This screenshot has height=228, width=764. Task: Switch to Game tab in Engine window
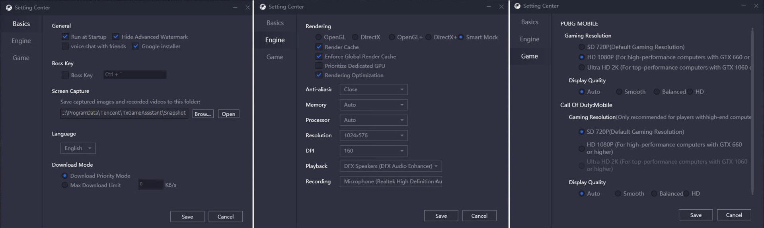[x=275, y=57]
